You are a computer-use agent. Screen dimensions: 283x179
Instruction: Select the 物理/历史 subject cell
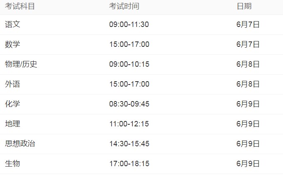point(21,64)
